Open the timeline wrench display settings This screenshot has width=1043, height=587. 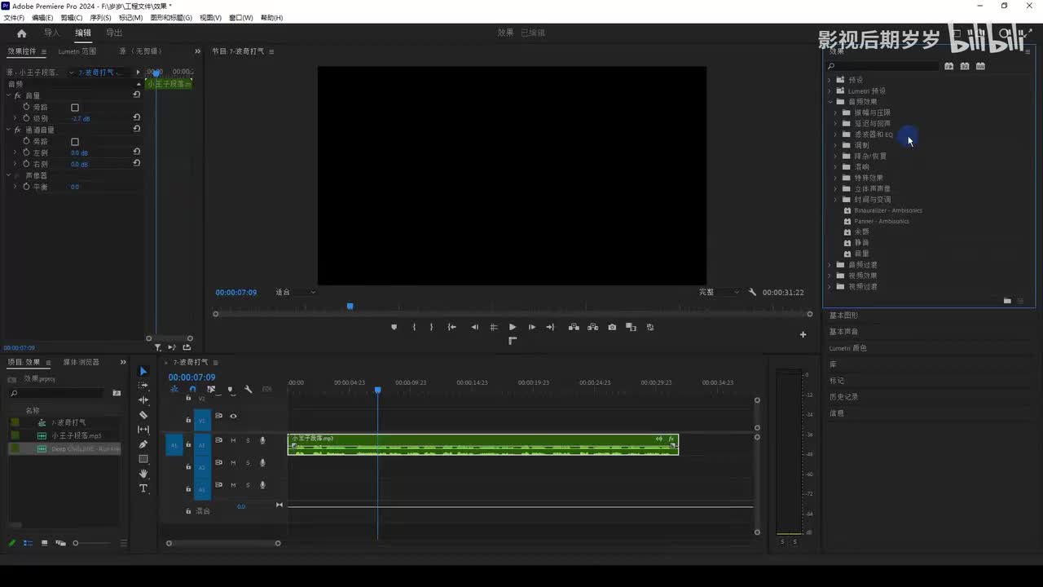[x=249, y=390]
